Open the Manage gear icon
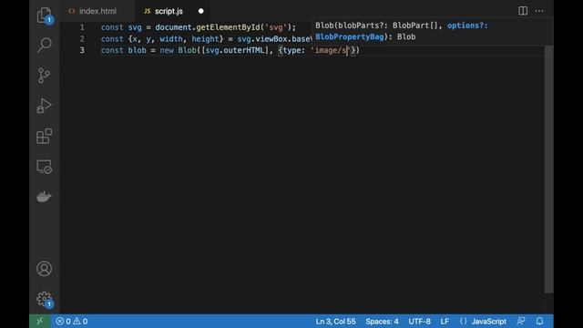Screen dimensions: 583x328 pos(45,299)
